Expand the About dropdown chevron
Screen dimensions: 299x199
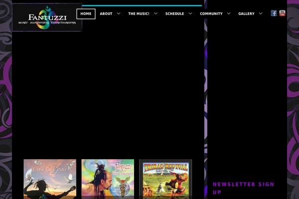[119, 13]
